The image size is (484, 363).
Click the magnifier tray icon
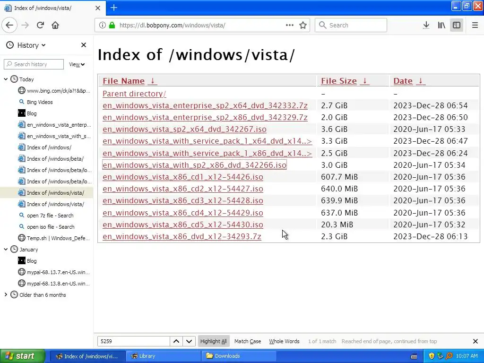click(x=449, y=356)
